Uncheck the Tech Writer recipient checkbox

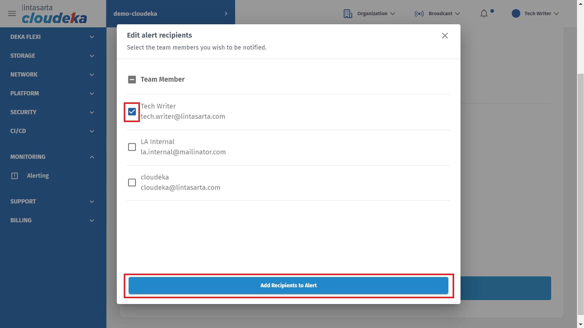(132, 112)
